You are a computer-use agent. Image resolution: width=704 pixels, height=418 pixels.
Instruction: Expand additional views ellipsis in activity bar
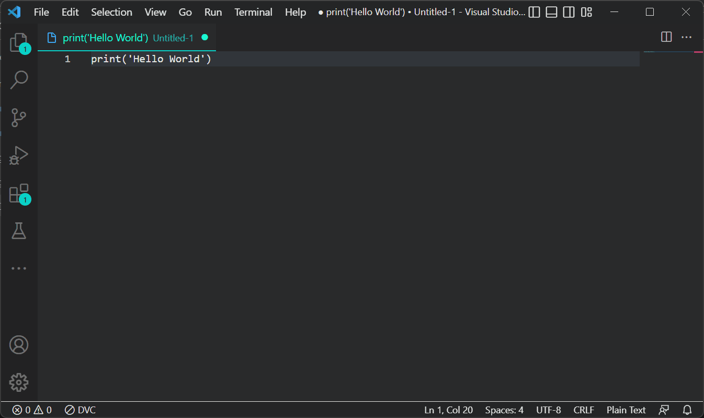click(x=19, y=268)
